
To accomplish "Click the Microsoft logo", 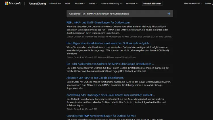I will coord(12,3).
